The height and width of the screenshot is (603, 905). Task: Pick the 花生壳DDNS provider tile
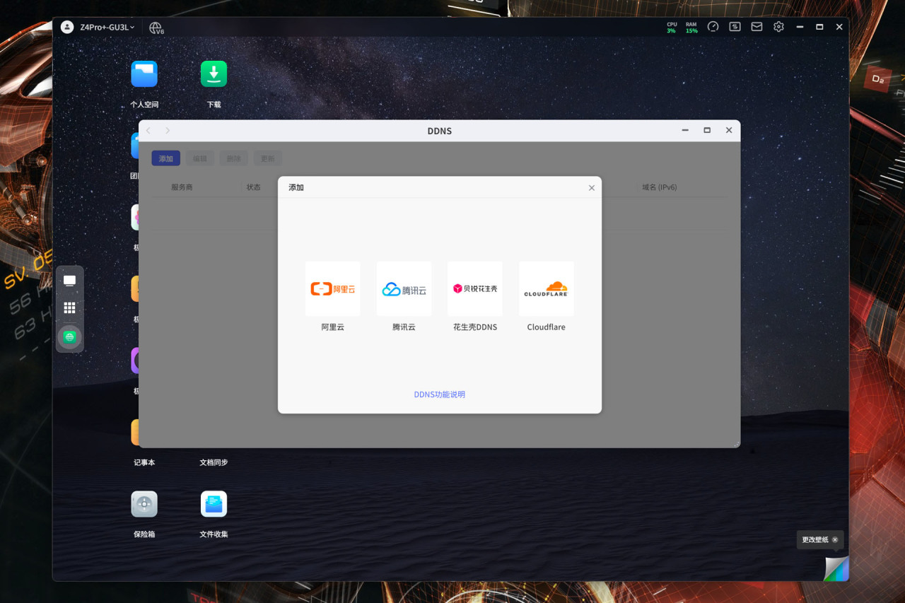pos(475,288)
